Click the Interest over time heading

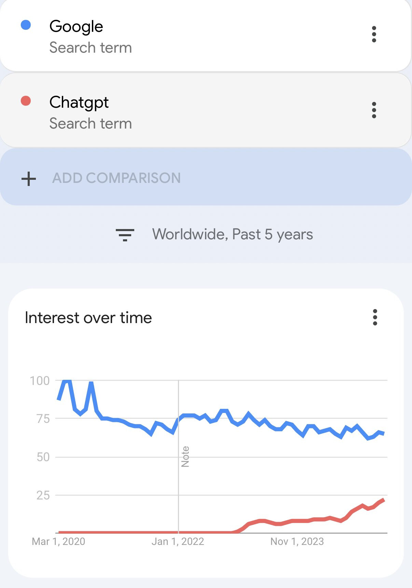tap(88, 318)
